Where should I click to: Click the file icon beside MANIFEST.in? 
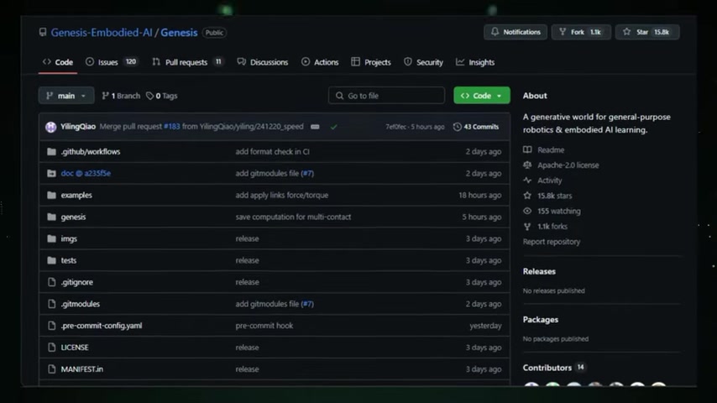coord(52,369)
